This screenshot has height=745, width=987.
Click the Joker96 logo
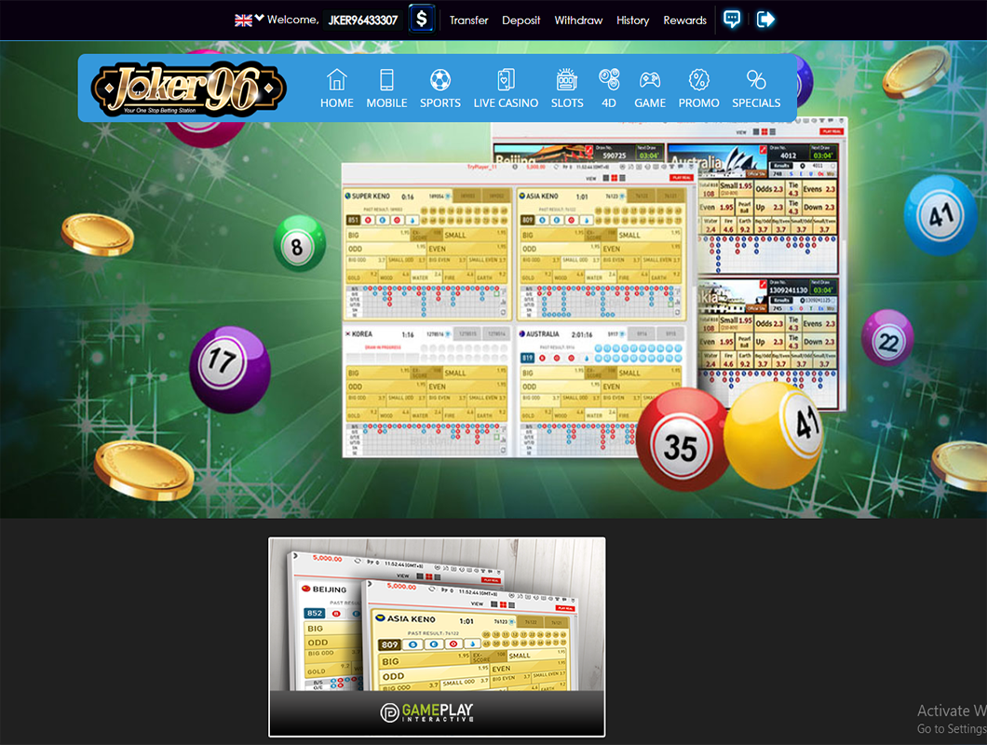[189, 88]
